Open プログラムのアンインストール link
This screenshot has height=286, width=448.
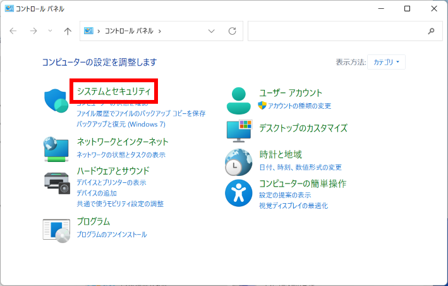click(x=111, y=234)
